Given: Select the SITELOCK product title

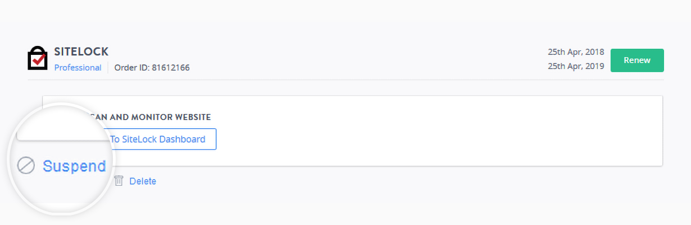Looking at the screenshot, I should click(81, 52).
